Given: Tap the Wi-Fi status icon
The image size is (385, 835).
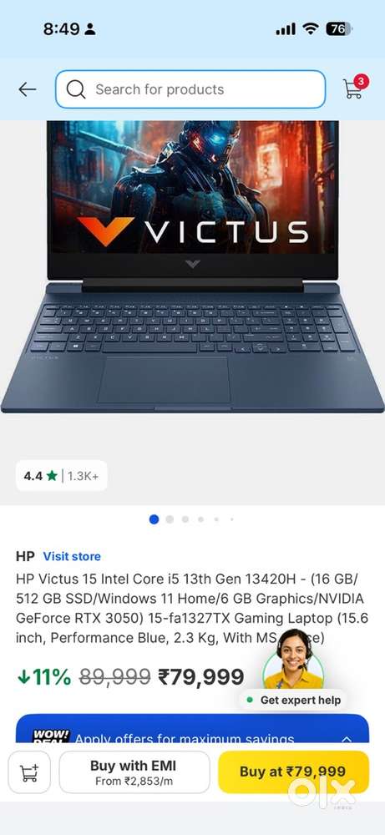Looking at the screenshot, I should [310, 29].
